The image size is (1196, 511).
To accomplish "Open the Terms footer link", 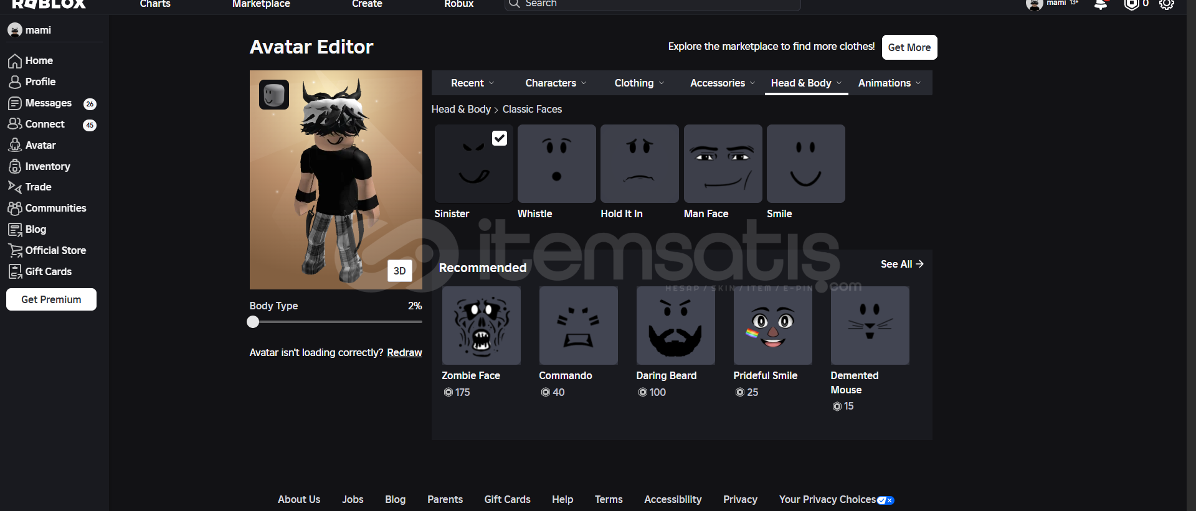I will [x=609, y=500].
